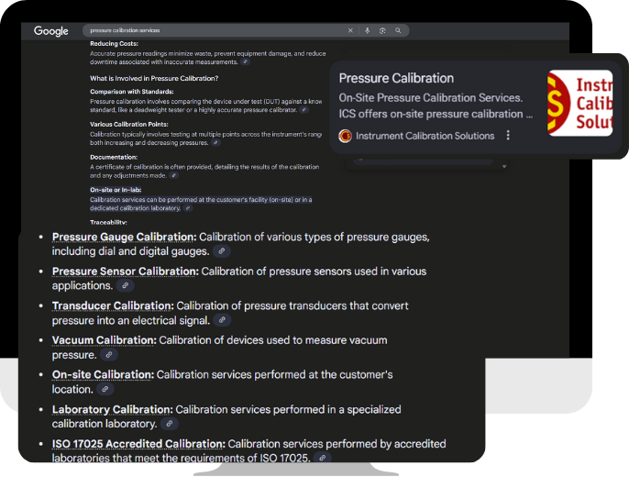The width and height of the screenshot is (629, 477).
Task: Start voice search with the microphone icon
Action: 368,30
